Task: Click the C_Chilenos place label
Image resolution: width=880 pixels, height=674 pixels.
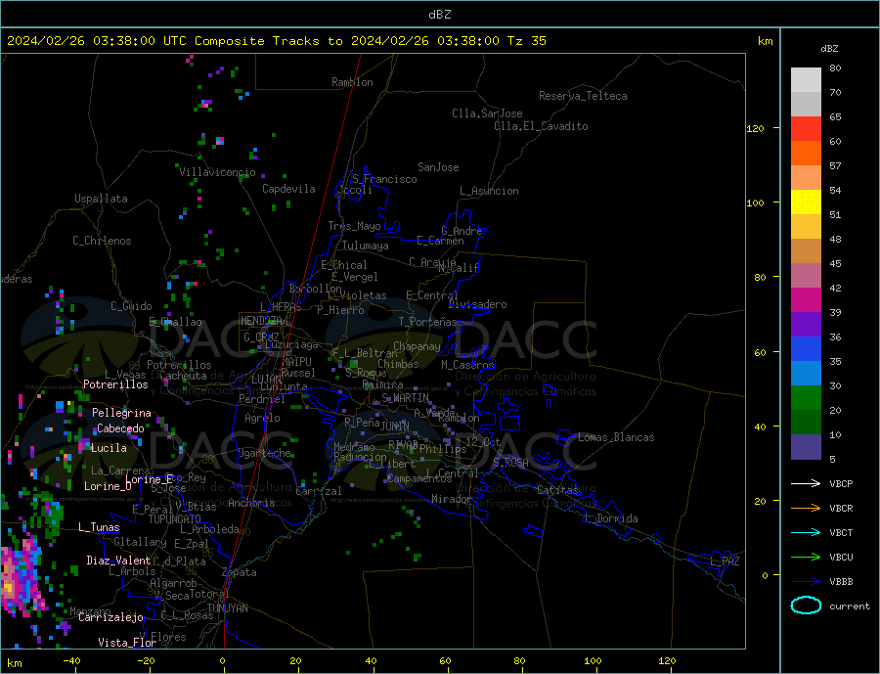Action: tap(102, 241)
